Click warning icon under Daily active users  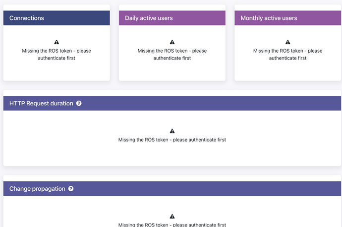172,42
